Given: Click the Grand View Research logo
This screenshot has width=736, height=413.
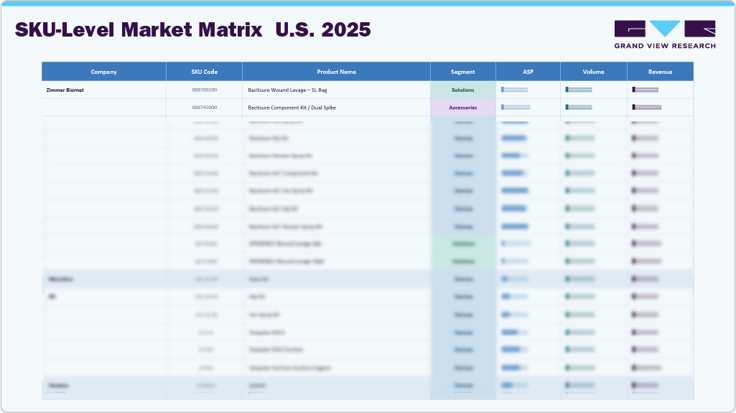Looking at the screenshot, I should tap(665, 34).
